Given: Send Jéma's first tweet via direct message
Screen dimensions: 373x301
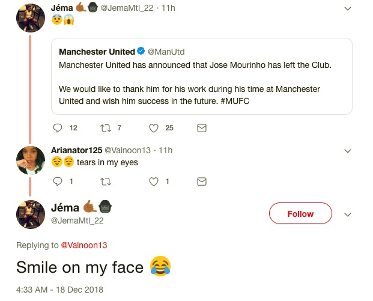Looking at the screenshot, I should pyautogui.click(x=202, y=128).
